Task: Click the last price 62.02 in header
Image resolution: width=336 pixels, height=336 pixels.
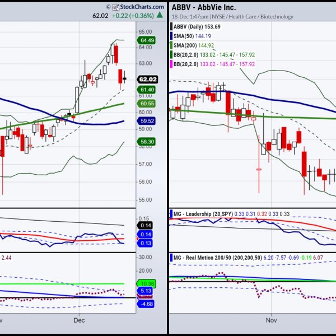Action: coord(100,16)
